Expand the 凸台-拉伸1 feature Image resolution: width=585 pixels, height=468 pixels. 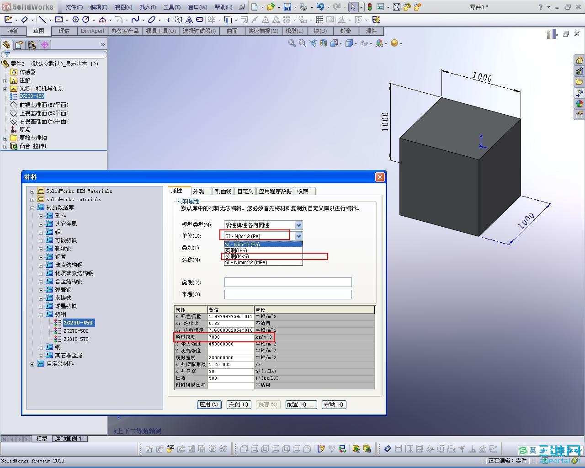click(5, 146)
